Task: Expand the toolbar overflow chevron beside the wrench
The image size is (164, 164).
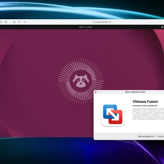Action: [x=28, y=22]
